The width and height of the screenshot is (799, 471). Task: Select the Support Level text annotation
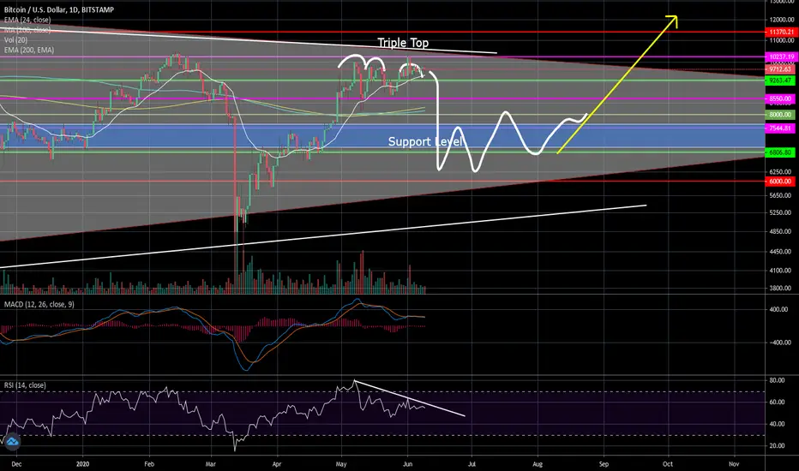pyautogui.click(x=425, y=141)
